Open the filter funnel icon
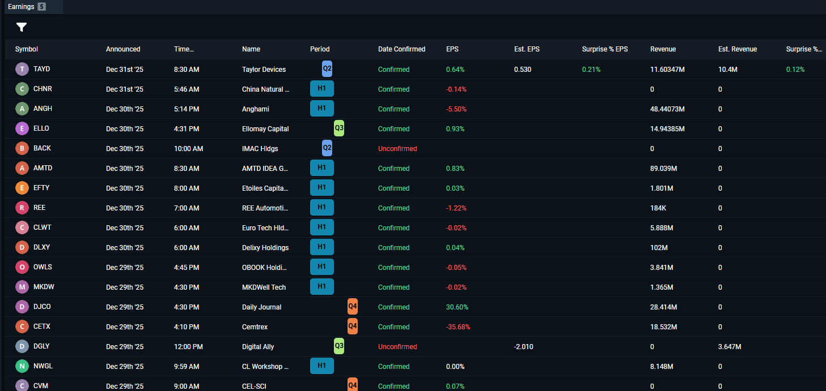 coord(22,27)
